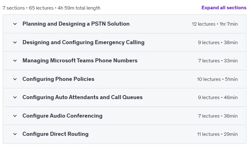Open Configuring Phone Policies section heading
This screenshot has height=150, width=251.
(58, 79)
